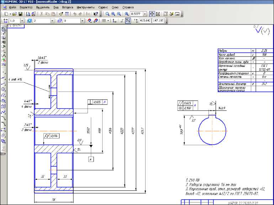This screenshot has height=205, width=274.
Task: Click the context help arrow icon
Action: [x=96, y=14]
